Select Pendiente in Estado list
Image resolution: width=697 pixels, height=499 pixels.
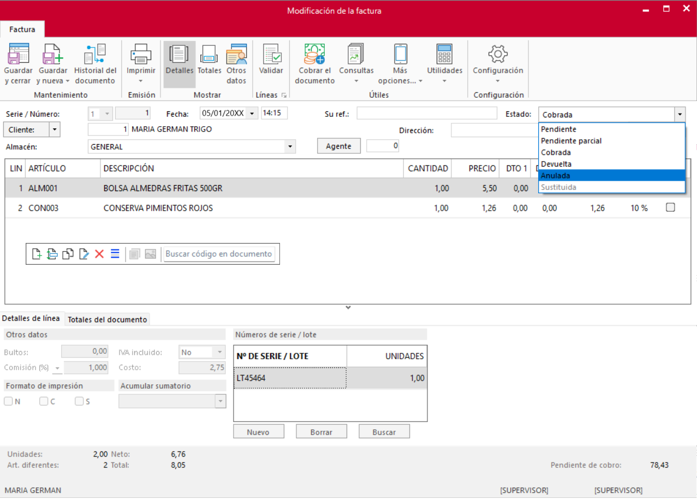611,129
